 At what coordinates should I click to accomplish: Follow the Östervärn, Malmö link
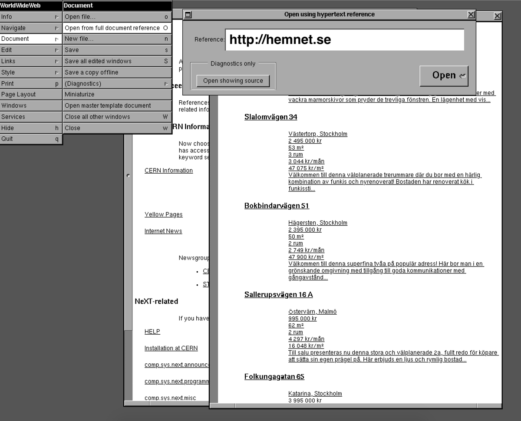pyautogui.click(x=312, y=312)
